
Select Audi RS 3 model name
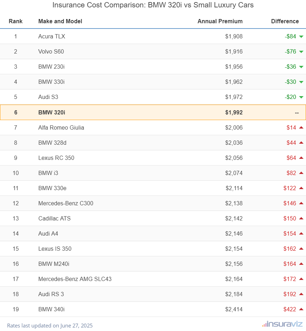pyautogui.click(x=51, y=294)
